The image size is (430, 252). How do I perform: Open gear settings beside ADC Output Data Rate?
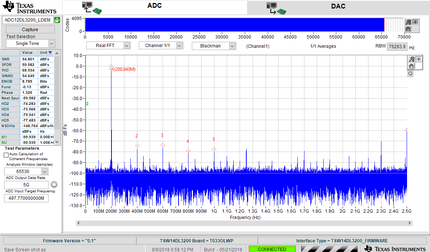point(54,184)
